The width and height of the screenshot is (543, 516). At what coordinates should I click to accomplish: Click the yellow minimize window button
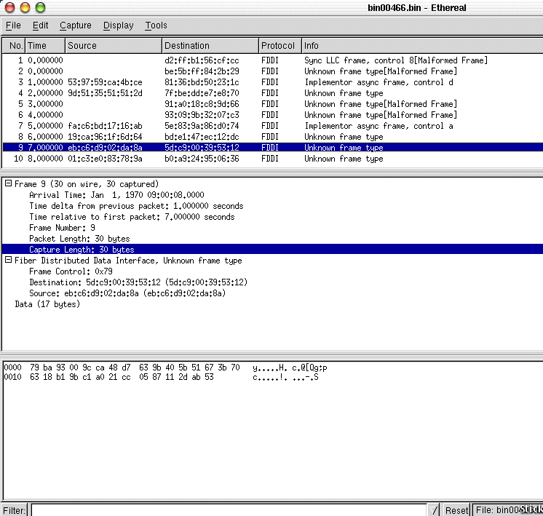(25, 7)
